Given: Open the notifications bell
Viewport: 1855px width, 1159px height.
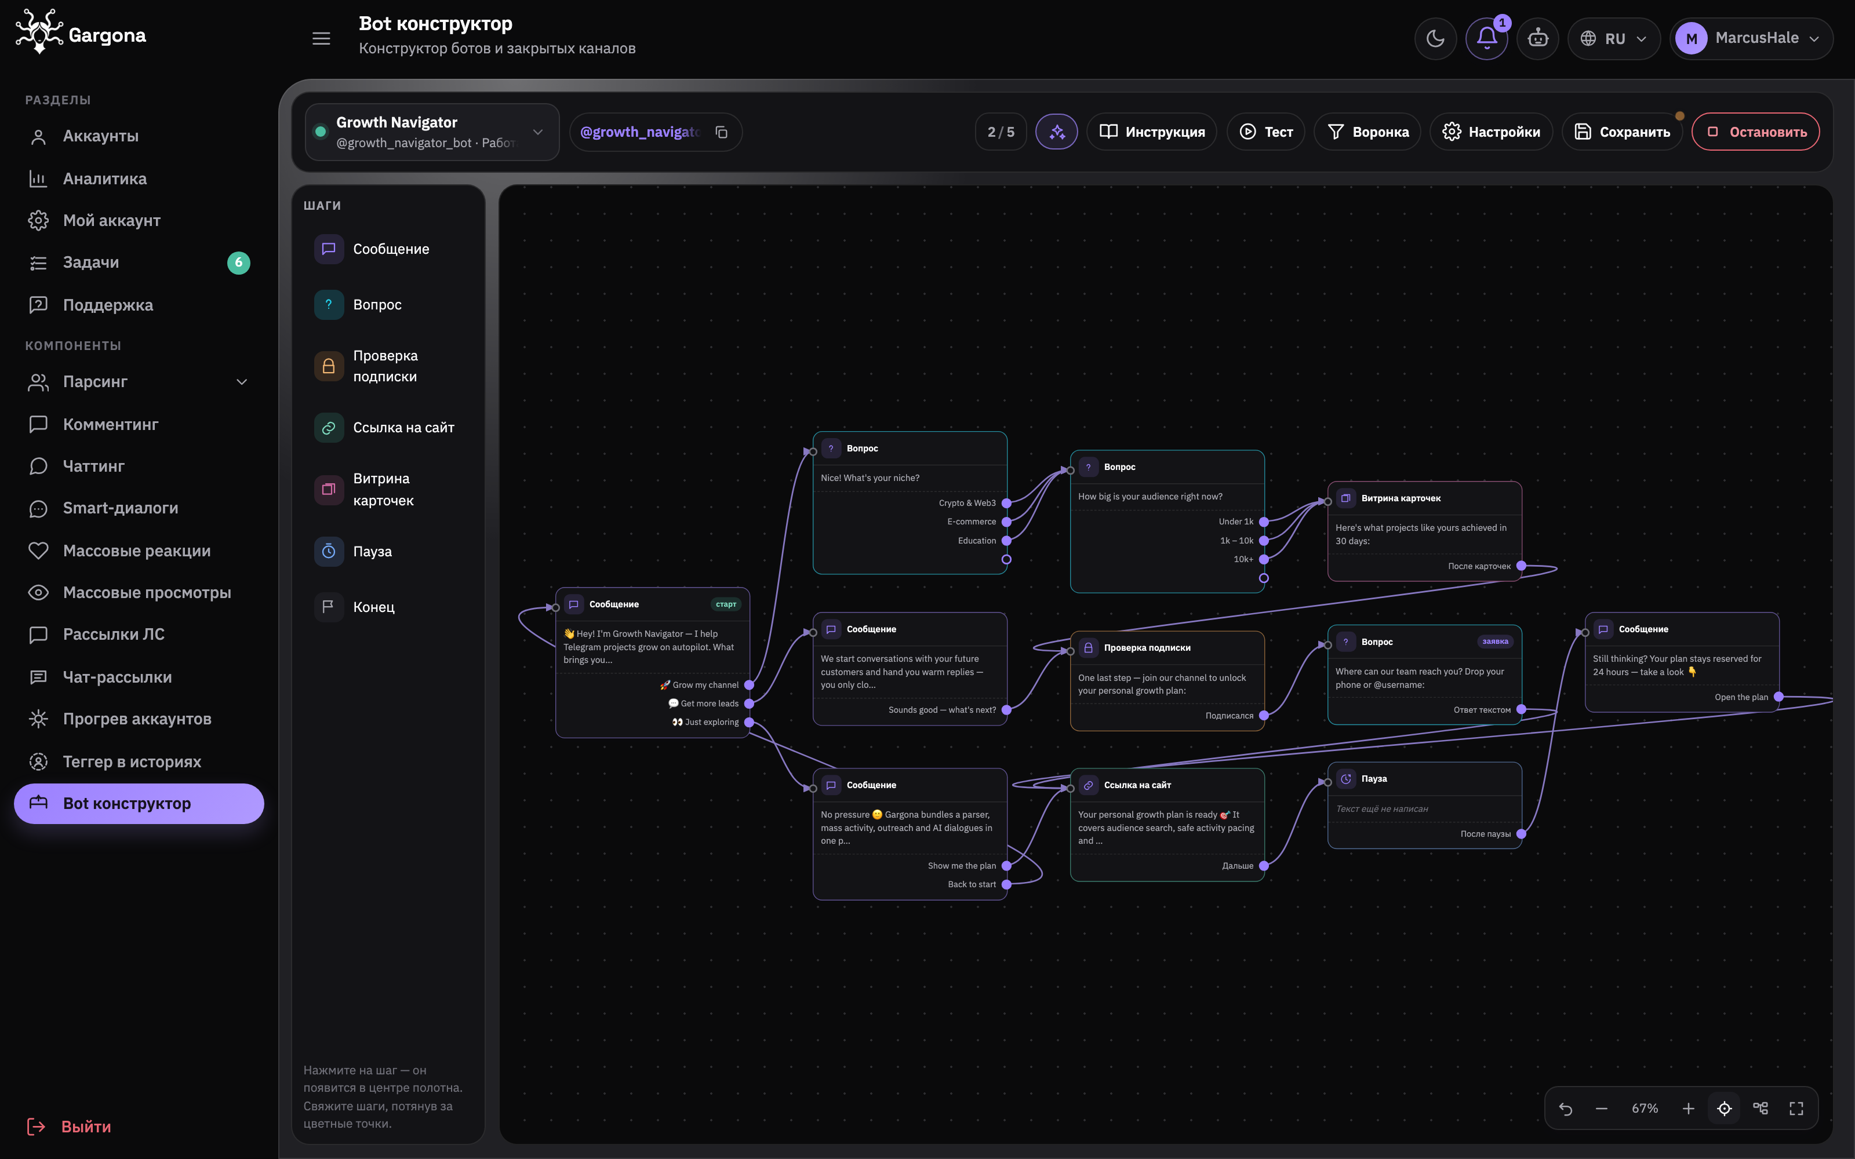Looking at the screenshot, I should click(x=1486, y=38).
